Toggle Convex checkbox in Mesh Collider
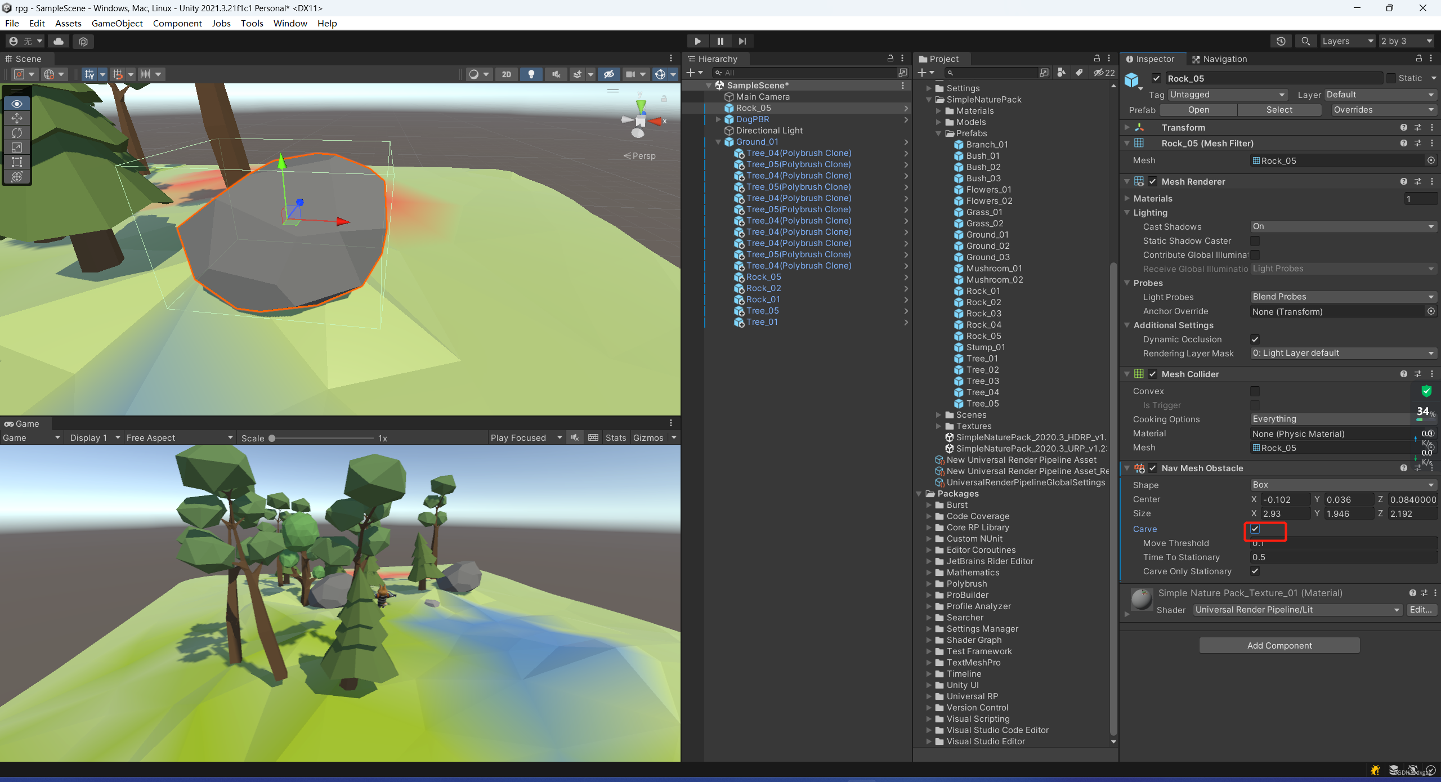The image size is (1441, 782). [x=1254, y=391]
